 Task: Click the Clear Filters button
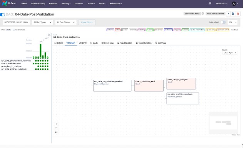[87, 22]
